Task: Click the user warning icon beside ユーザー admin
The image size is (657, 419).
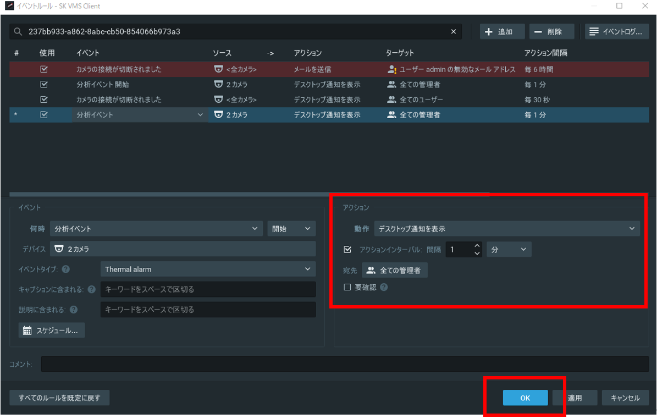Action: [x=392, y=69]
